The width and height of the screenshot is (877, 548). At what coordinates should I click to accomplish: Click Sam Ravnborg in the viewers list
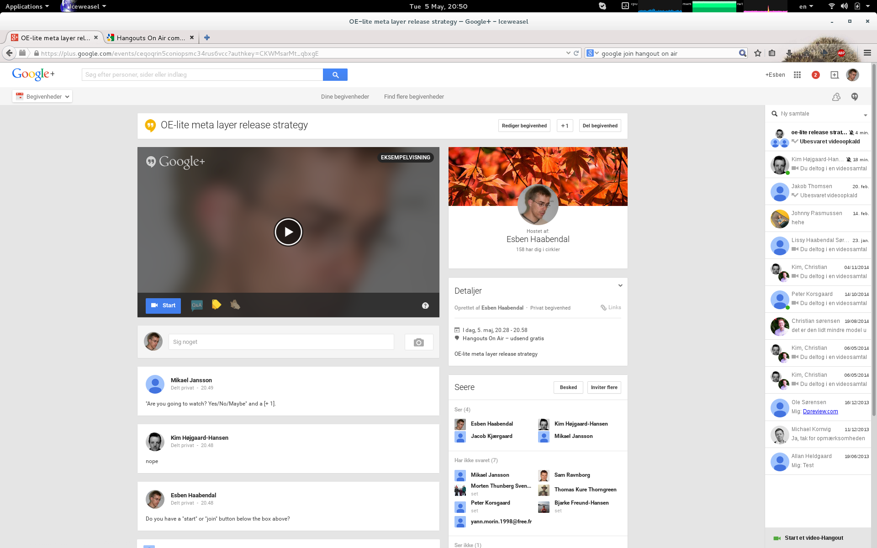pyautogui.click(x=572, y=475)
